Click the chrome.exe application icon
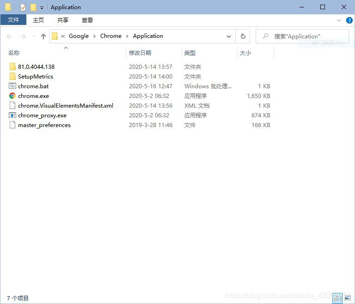The height and width of the screenshot is (304, 355). click(x=12, y=96)
